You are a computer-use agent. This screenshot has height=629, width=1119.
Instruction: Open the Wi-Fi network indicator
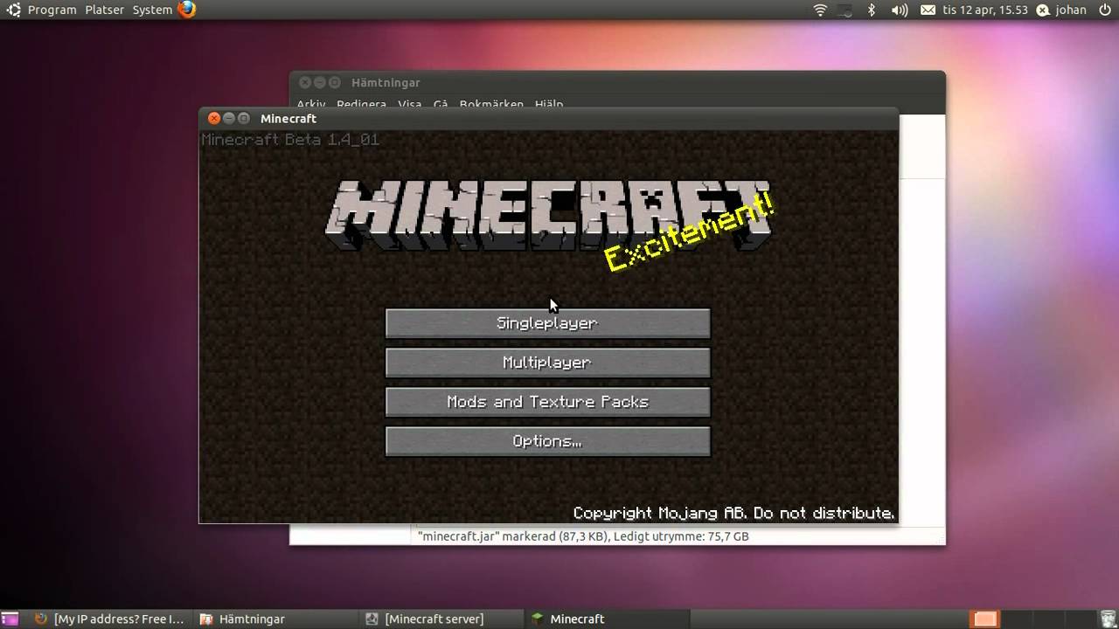820,10
